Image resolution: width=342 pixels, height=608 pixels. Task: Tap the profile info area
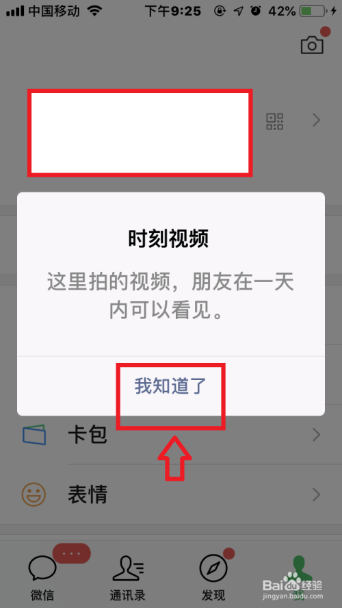pos(140,133)
